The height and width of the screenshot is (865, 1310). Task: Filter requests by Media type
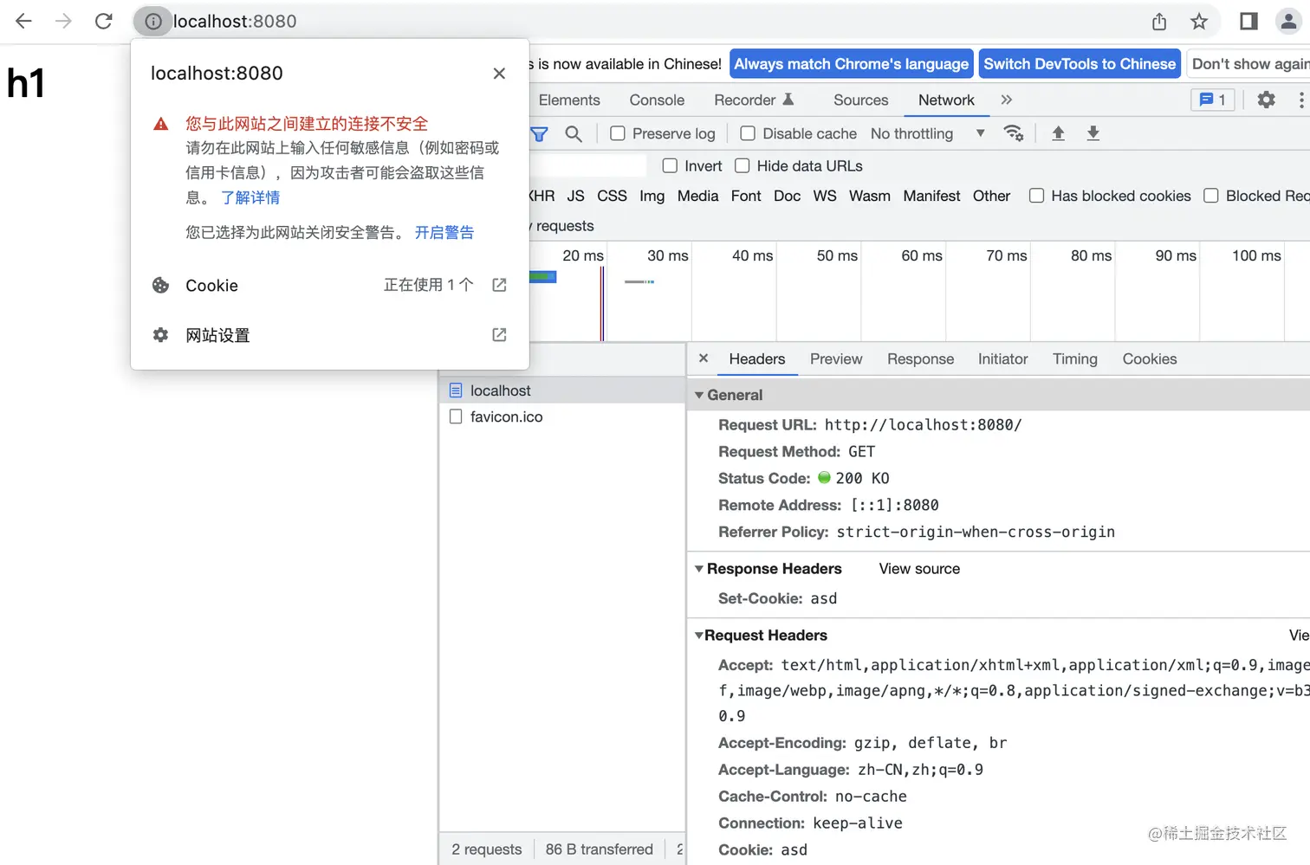(698, 197)
